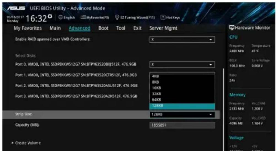Select the Advanced tab
The height and width of the screenshot is (151, 276).
[x=80, y=28]
